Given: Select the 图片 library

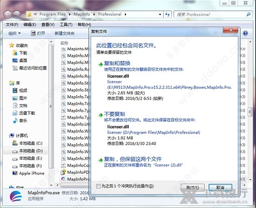Looking at the screenshot, I should (x=20, y=98).
